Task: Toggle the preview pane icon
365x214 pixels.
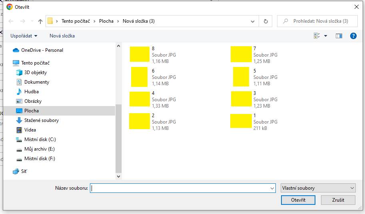Action: (339, 36)
